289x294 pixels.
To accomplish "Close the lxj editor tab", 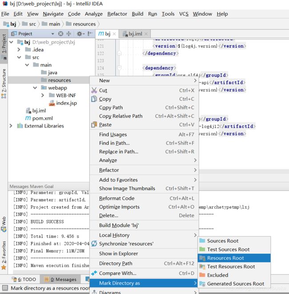I will point(114,34).
